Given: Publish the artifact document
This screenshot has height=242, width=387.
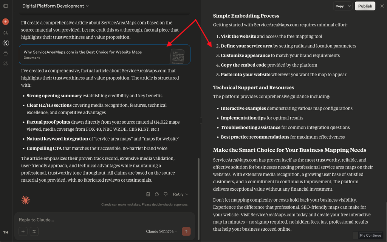Looking at the screenshot, I should coord(365,6).
